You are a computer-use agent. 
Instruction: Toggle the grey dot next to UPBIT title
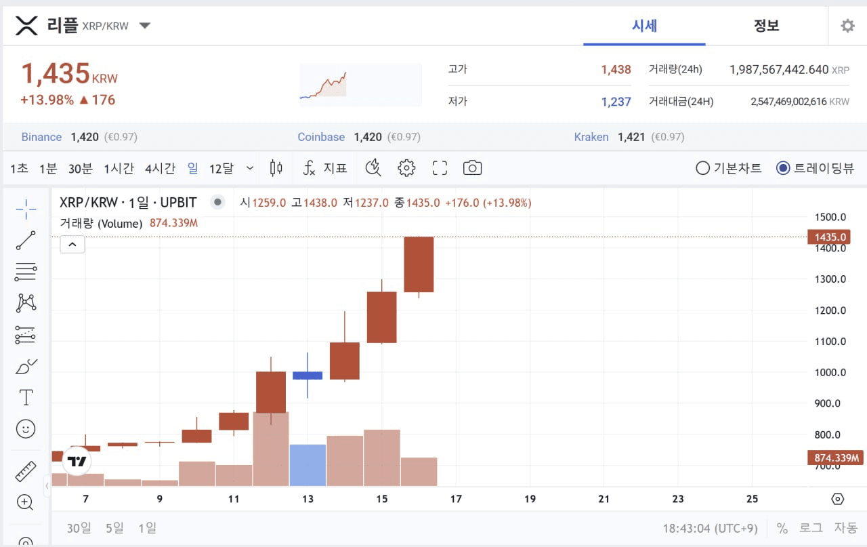217,202
